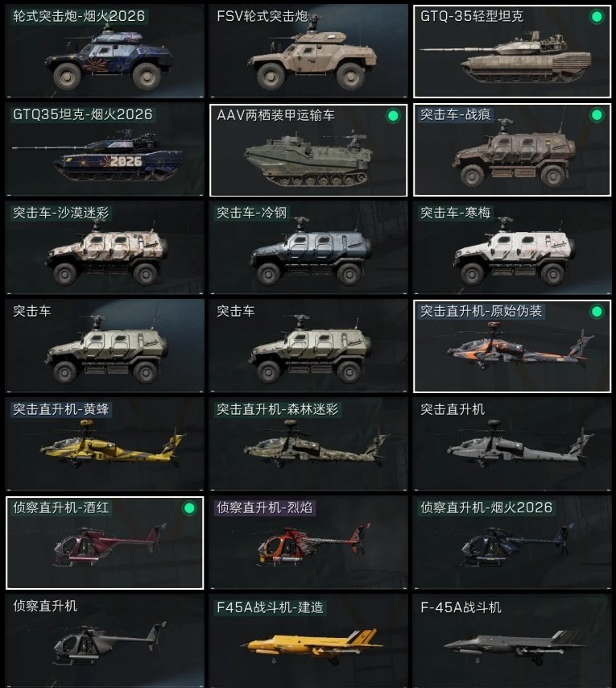616x688 pixels.
Task: Select the yellow F45A战斗机-建造 jet skin
Action: pos(308,641)
